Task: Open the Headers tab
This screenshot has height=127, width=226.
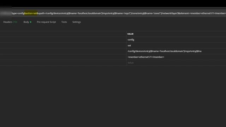Action: (10, 22)
